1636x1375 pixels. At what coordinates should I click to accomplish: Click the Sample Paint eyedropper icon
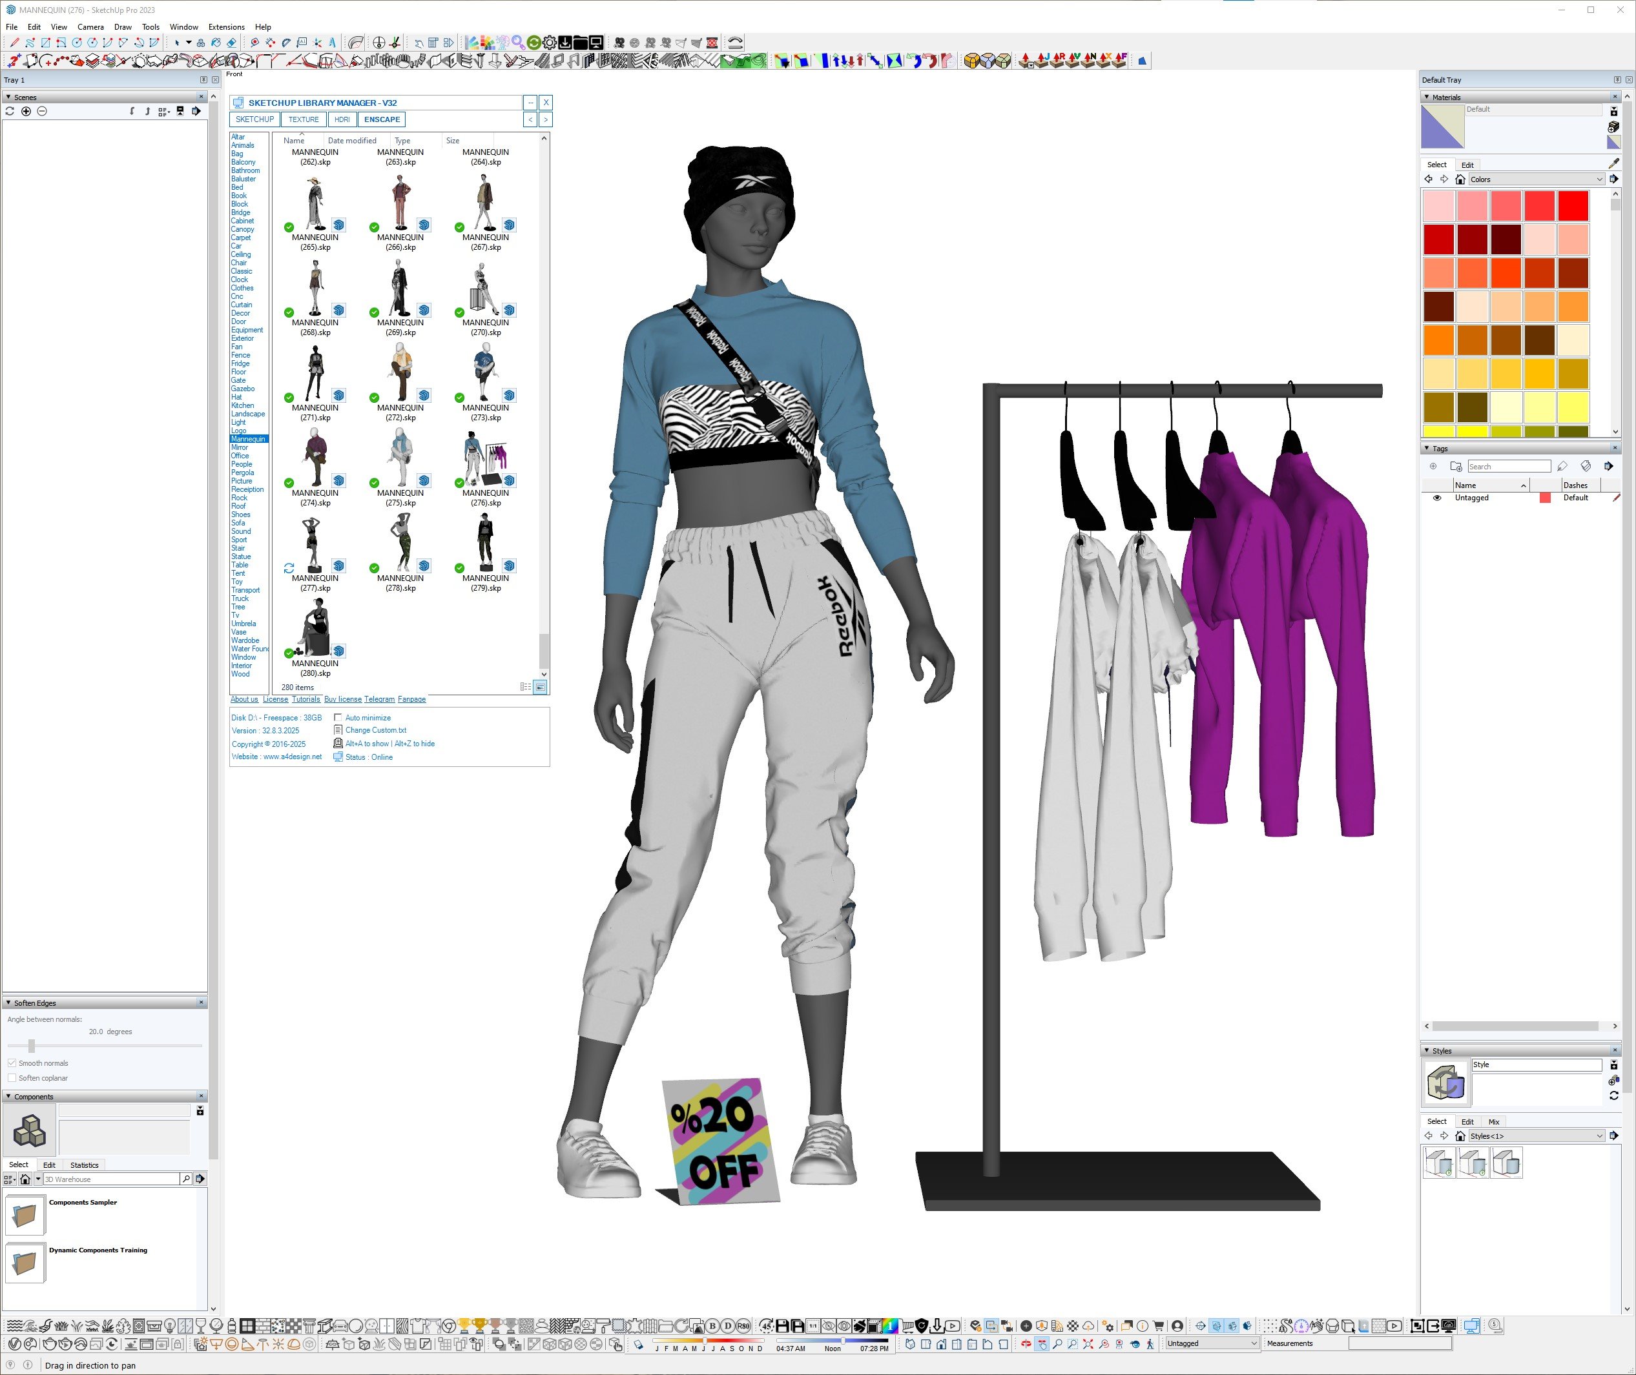[x=1613, y=164]
